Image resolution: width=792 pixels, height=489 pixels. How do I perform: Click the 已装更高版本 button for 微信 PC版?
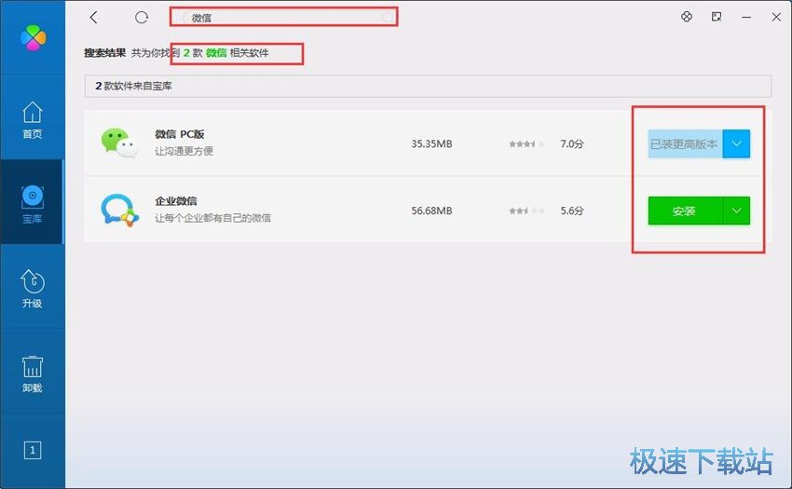coord(686,144)
